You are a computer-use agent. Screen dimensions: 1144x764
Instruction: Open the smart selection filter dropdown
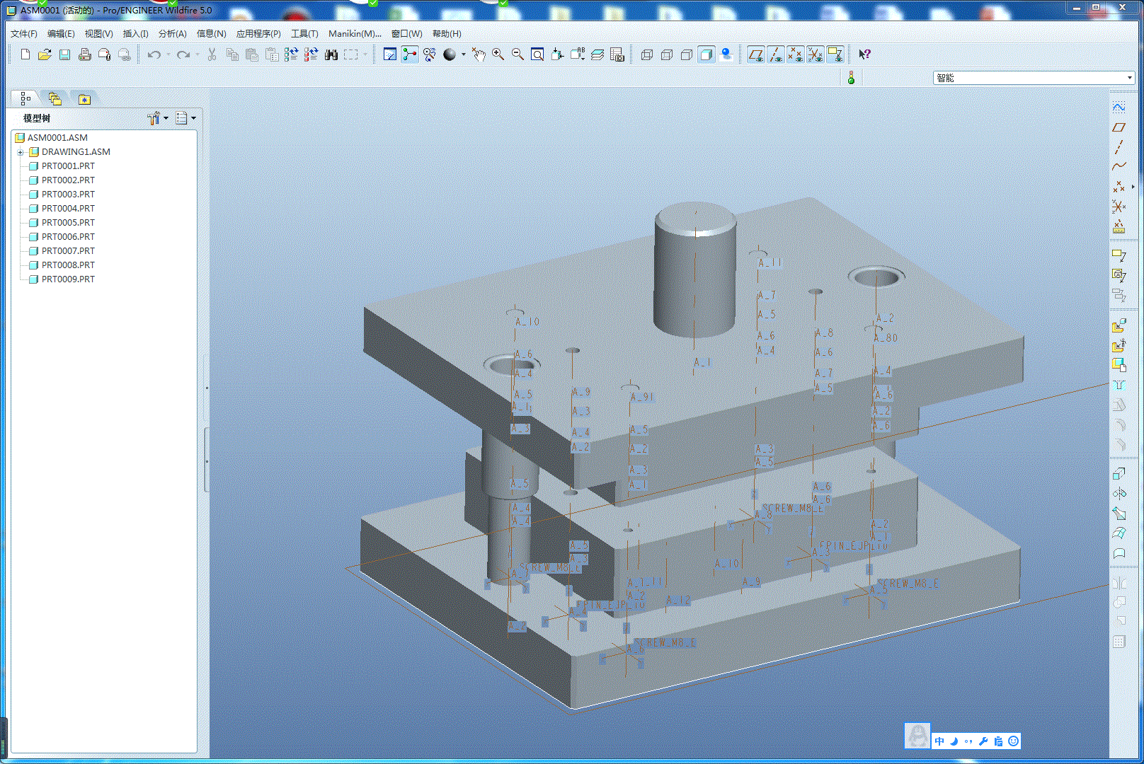point(1130,78)
